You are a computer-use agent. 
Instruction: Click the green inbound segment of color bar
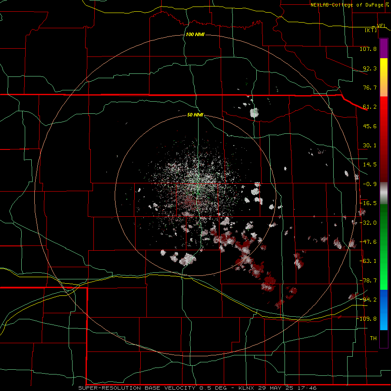tap(384, 247)
